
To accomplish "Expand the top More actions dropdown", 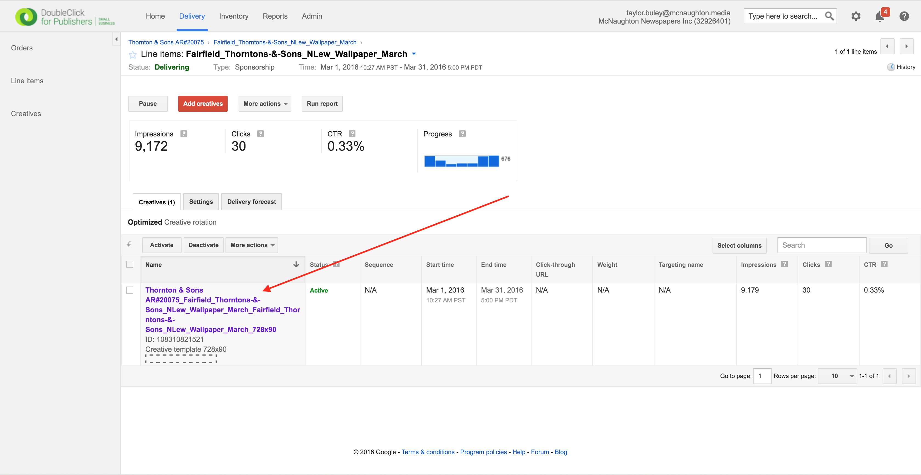I will (x=265, y=104).
